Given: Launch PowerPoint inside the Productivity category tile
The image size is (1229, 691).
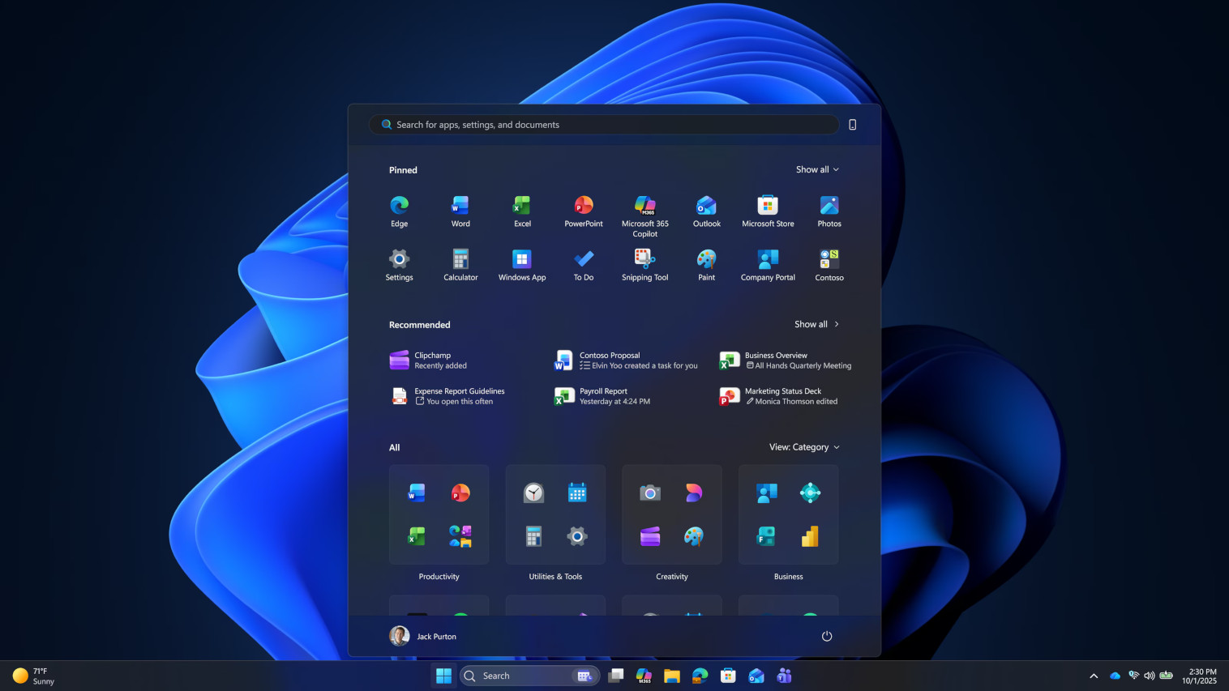Looking at the screenshot, I should 460,493.
